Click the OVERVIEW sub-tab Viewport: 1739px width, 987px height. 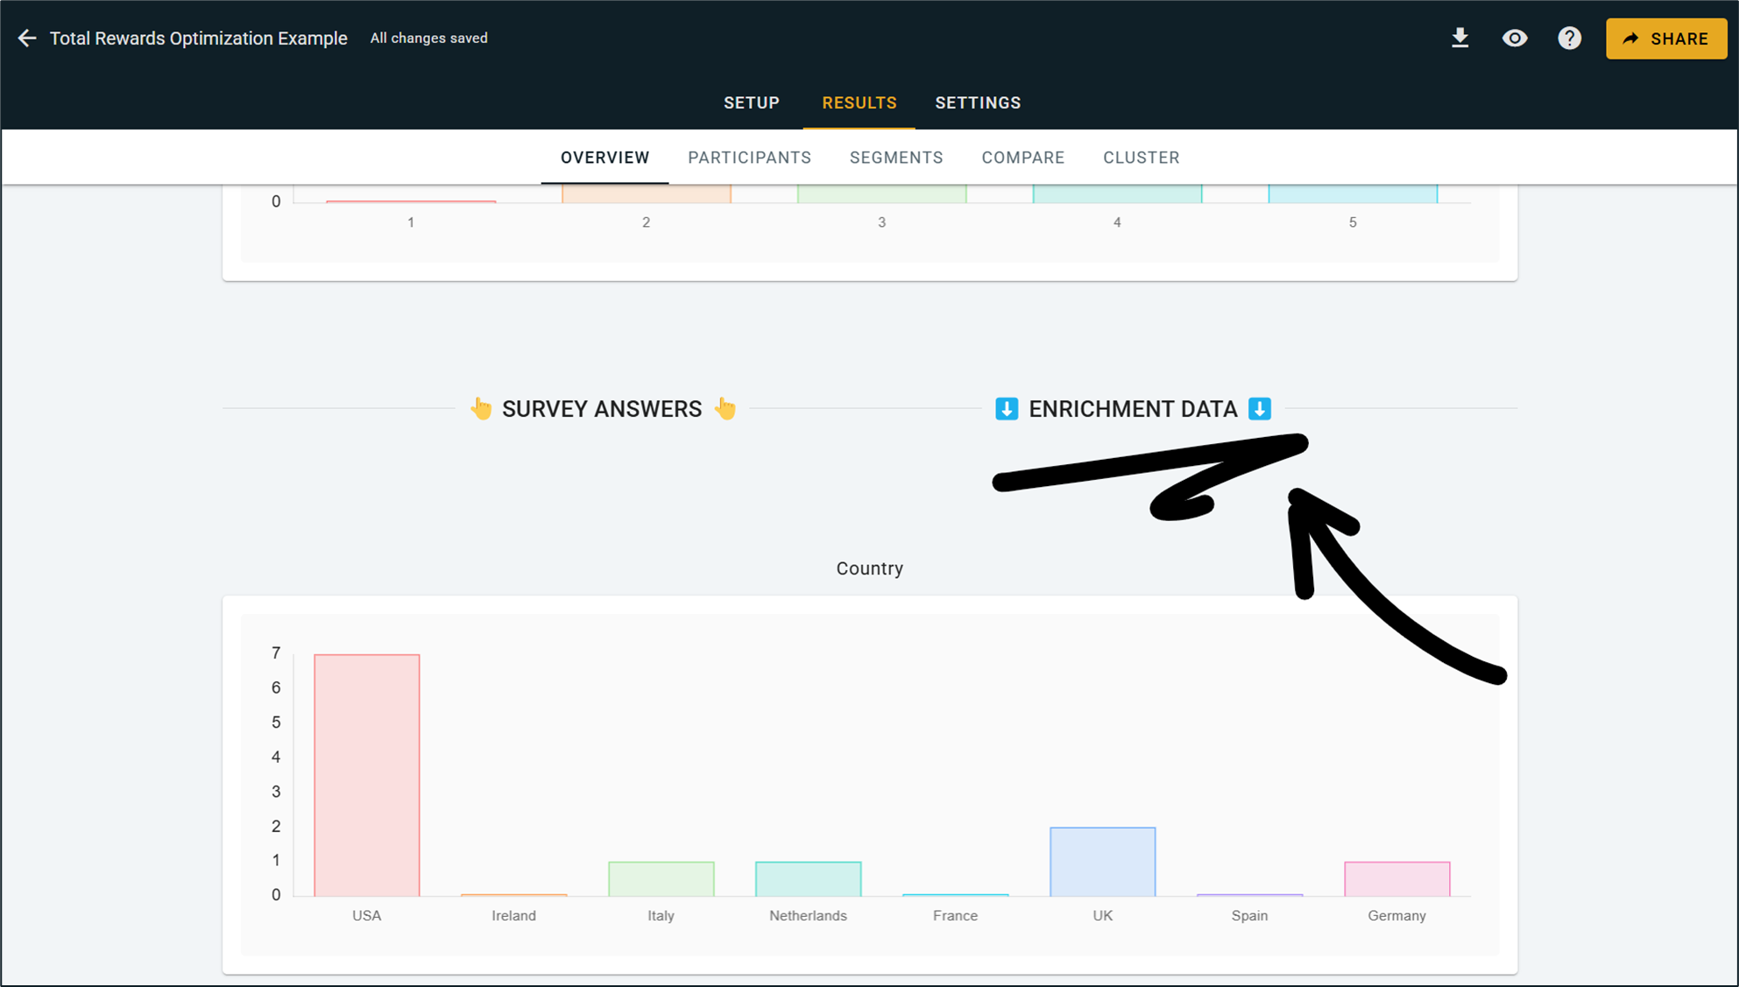604,158
